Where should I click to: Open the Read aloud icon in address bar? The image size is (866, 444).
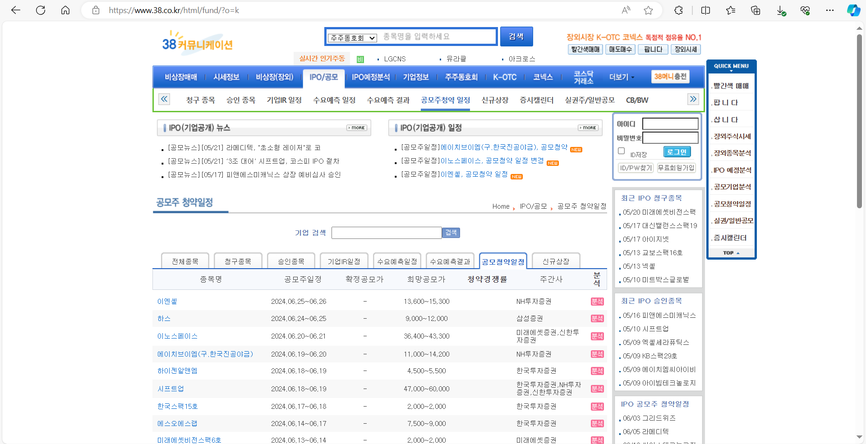click(x=626, y=10)
